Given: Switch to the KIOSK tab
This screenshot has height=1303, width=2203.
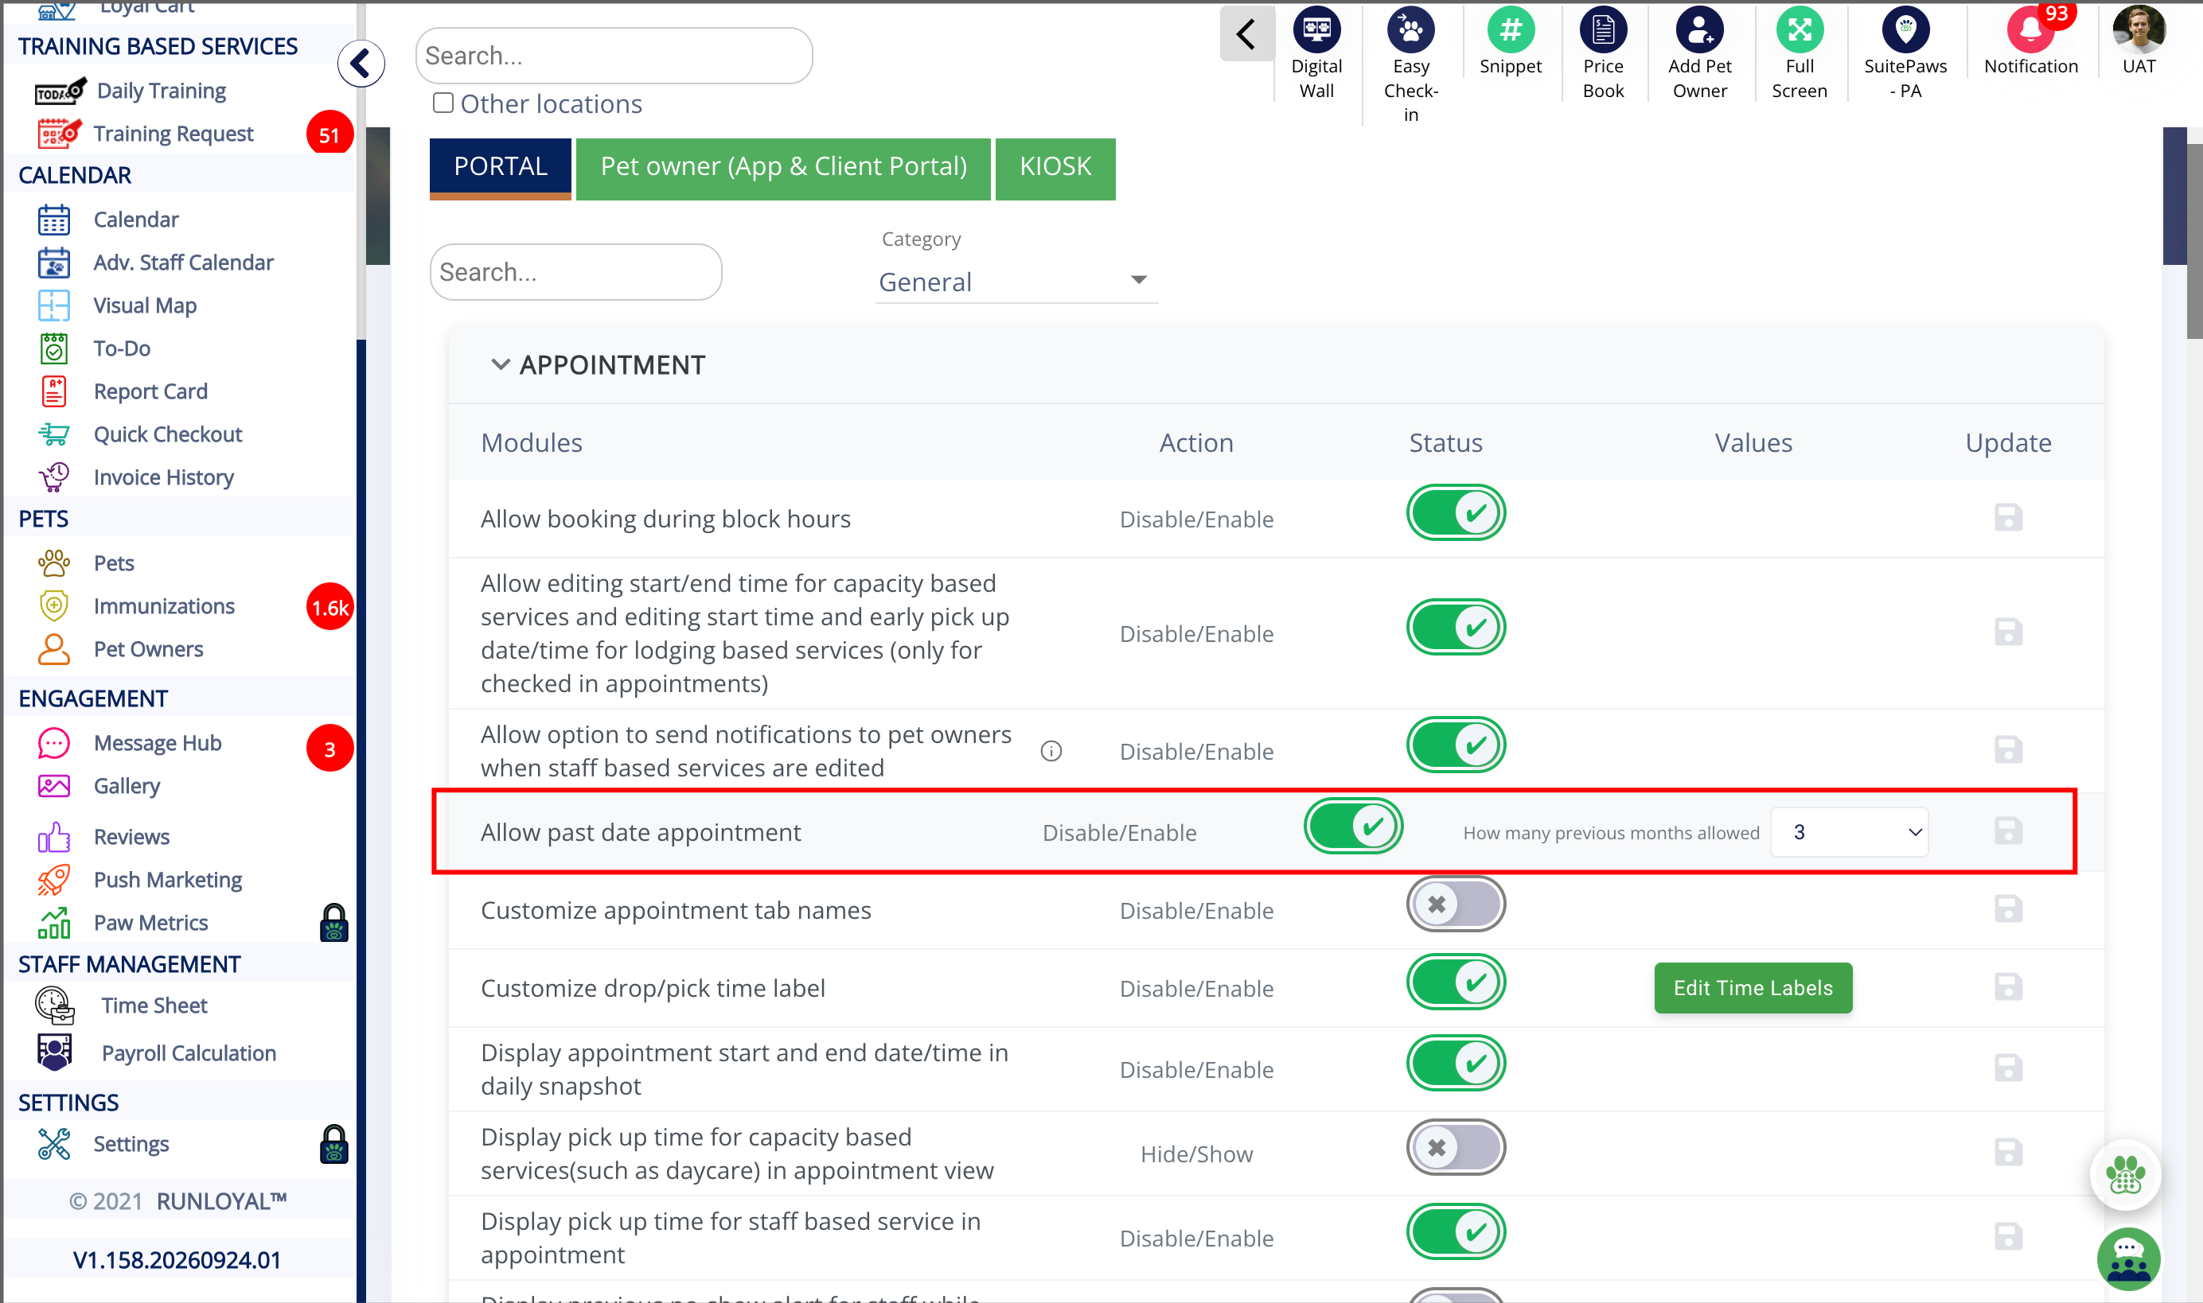Looking at the screenshot, I should [x=1055, y=168].
